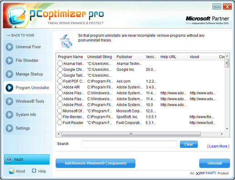Sort by Publisher column header

[129, 57]
